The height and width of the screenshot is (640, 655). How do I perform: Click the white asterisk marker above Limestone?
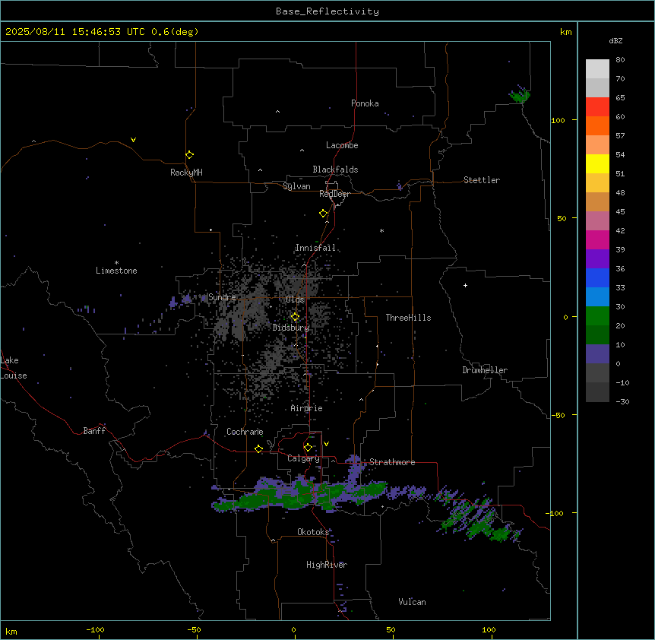[116, 263]
